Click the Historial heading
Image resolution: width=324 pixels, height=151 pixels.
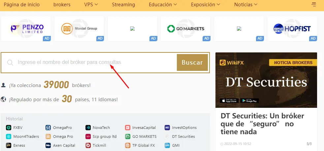14,119
